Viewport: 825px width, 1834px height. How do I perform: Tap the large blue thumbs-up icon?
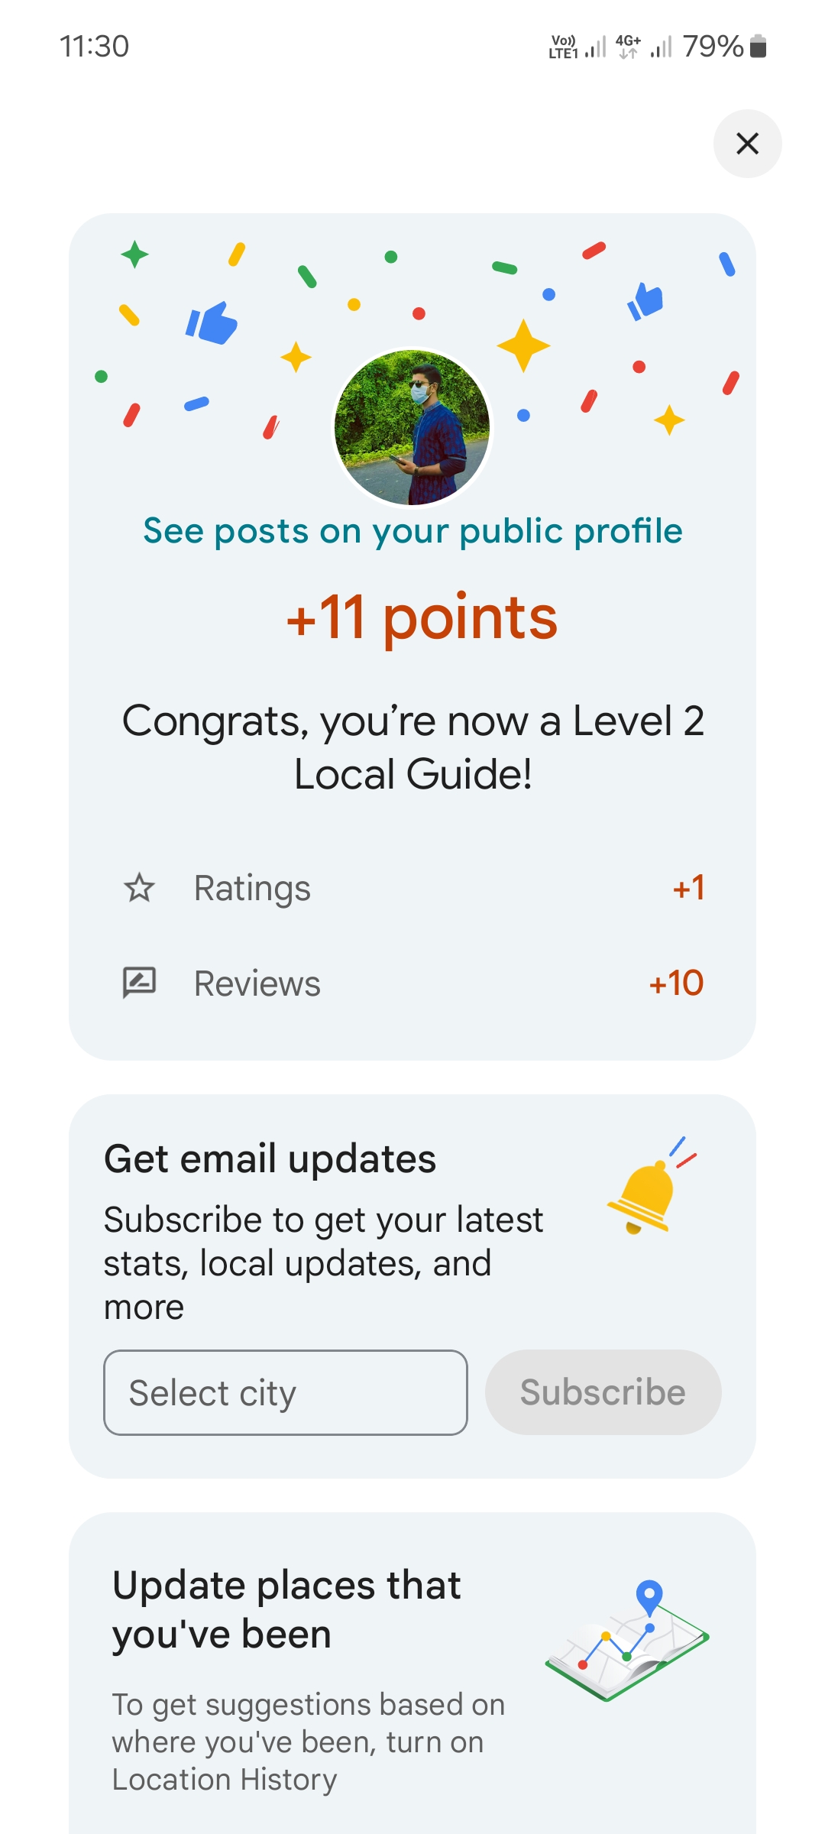(212, 322)
